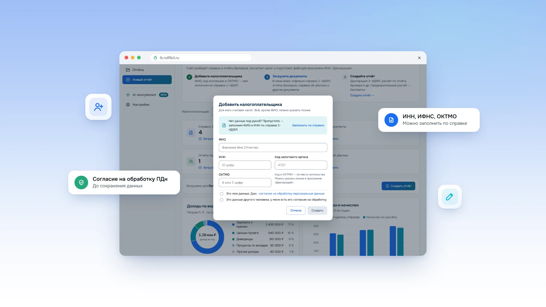Click the Создать button in the dialog
This screenshot has width=546, height=307.
point(317,210)
